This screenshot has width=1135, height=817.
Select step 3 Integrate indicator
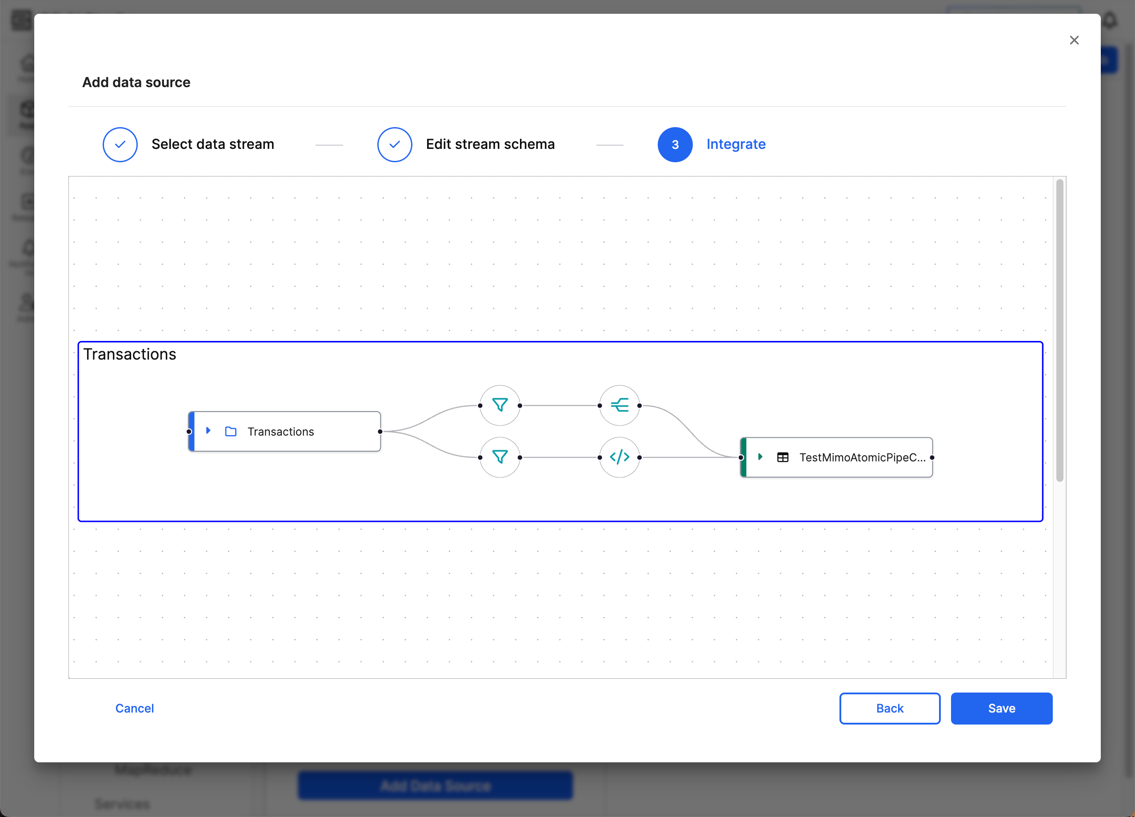[675, 144]
